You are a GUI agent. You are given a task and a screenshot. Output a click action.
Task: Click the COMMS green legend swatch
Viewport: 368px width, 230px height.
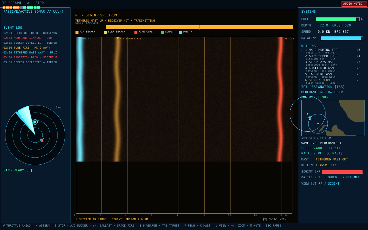[x=162, y=32]
